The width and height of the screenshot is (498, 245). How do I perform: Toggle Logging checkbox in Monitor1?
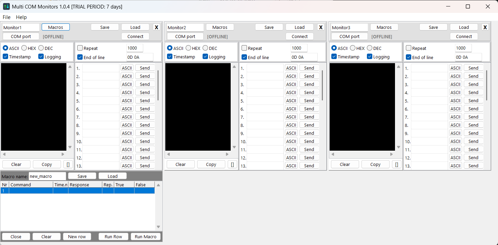point(41,57)
